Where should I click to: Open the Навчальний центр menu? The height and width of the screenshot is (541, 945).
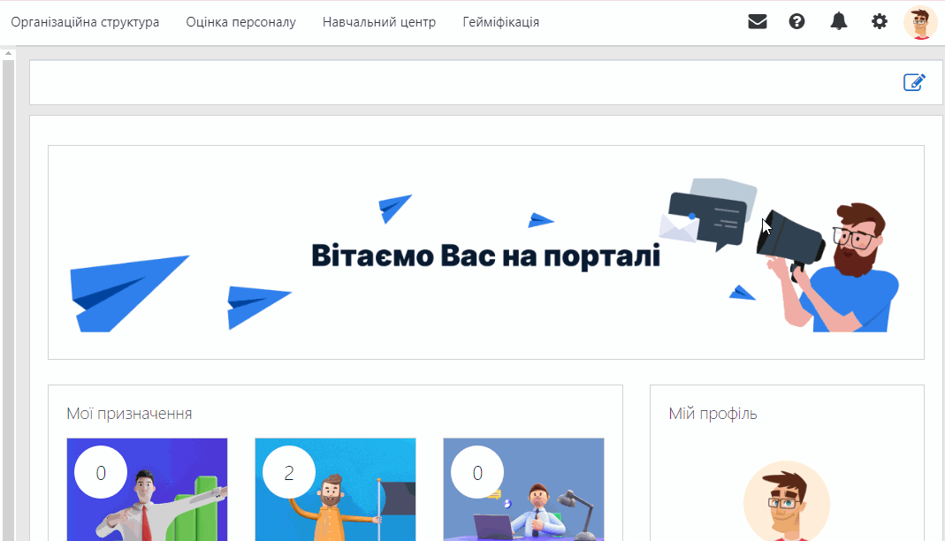coord(379,22)
